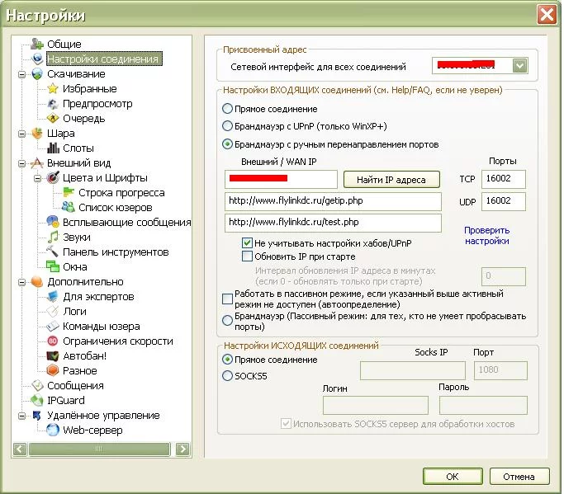Click the Настройки соединения globe icon
This screenshot has width=564, height=494.
pyautogui.click(x=37, y=59)
